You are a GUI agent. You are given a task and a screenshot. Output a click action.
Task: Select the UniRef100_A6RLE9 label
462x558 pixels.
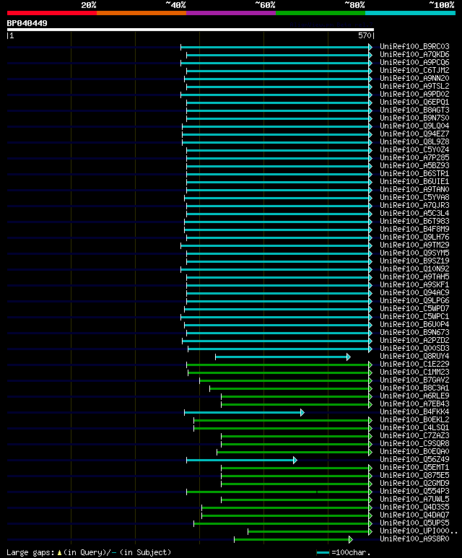pyautogui.click(x=414, y=396)
